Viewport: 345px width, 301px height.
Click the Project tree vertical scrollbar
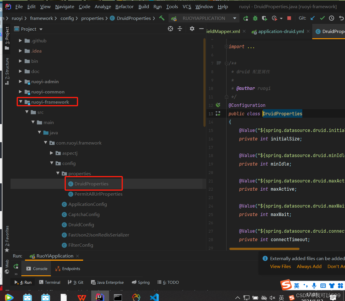[204, 82]
